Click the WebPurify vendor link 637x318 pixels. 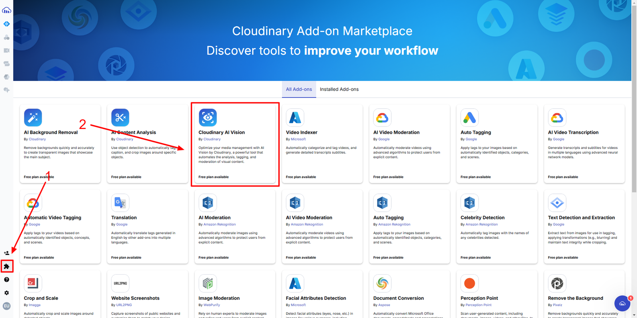pos(212,305)
